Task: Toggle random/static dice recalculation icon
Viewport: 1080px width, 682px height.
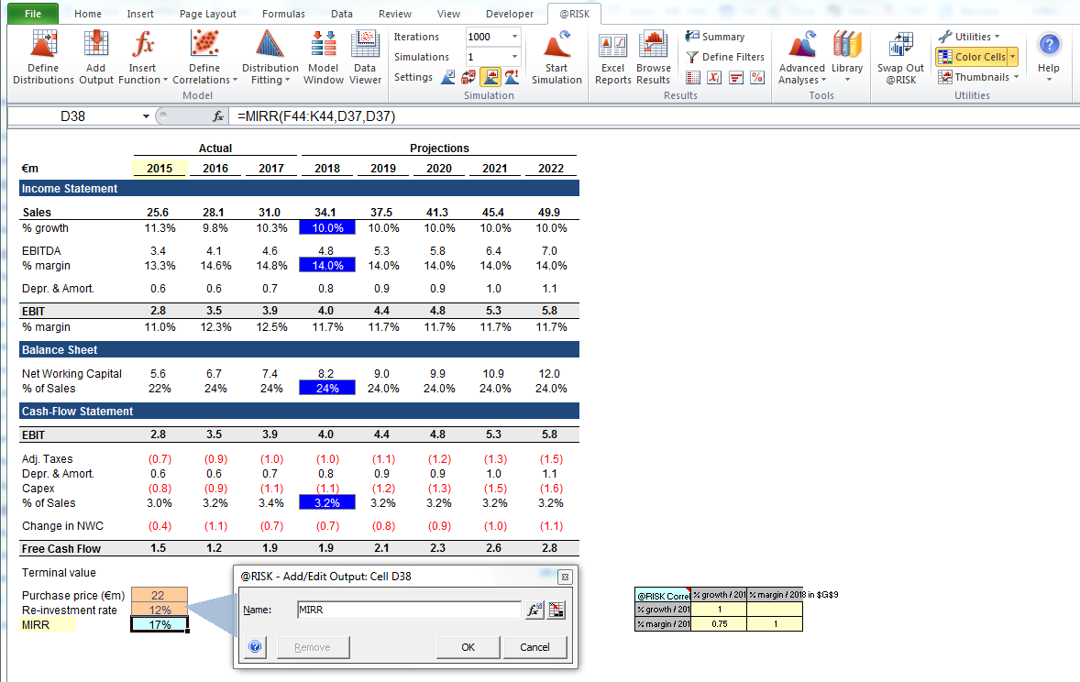Action: click(x=468, y=77)
